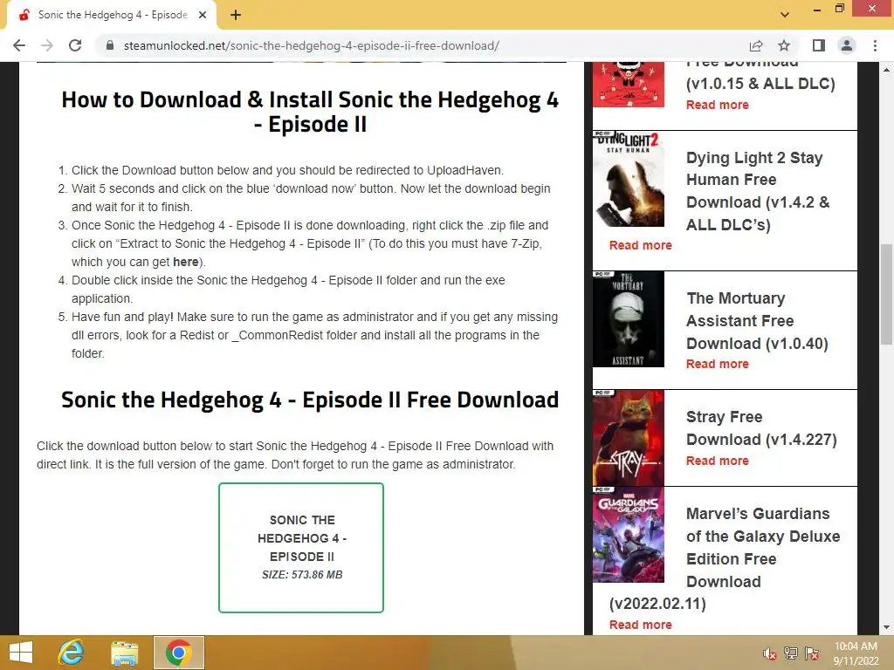Click the address bar URL

coord(312,45)
